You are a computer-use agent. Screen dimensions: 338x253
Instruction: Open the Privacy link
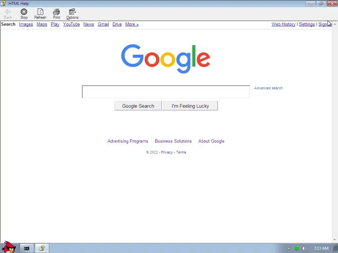167,152
